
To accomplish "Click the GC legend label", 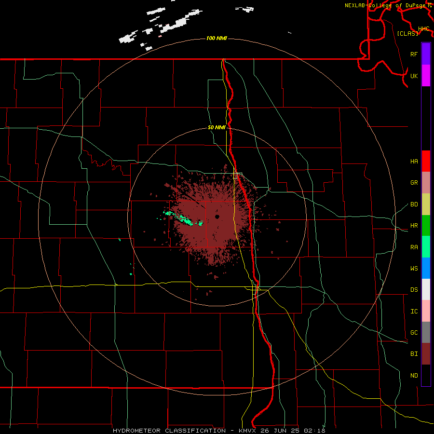I will (x=414, y=332).
